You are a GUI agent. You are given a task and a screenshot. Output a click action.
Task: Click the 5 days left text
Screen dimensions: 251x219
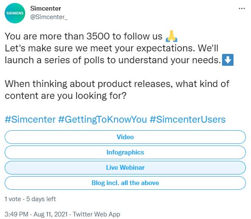pyautogui.click(x=41, y=199)
